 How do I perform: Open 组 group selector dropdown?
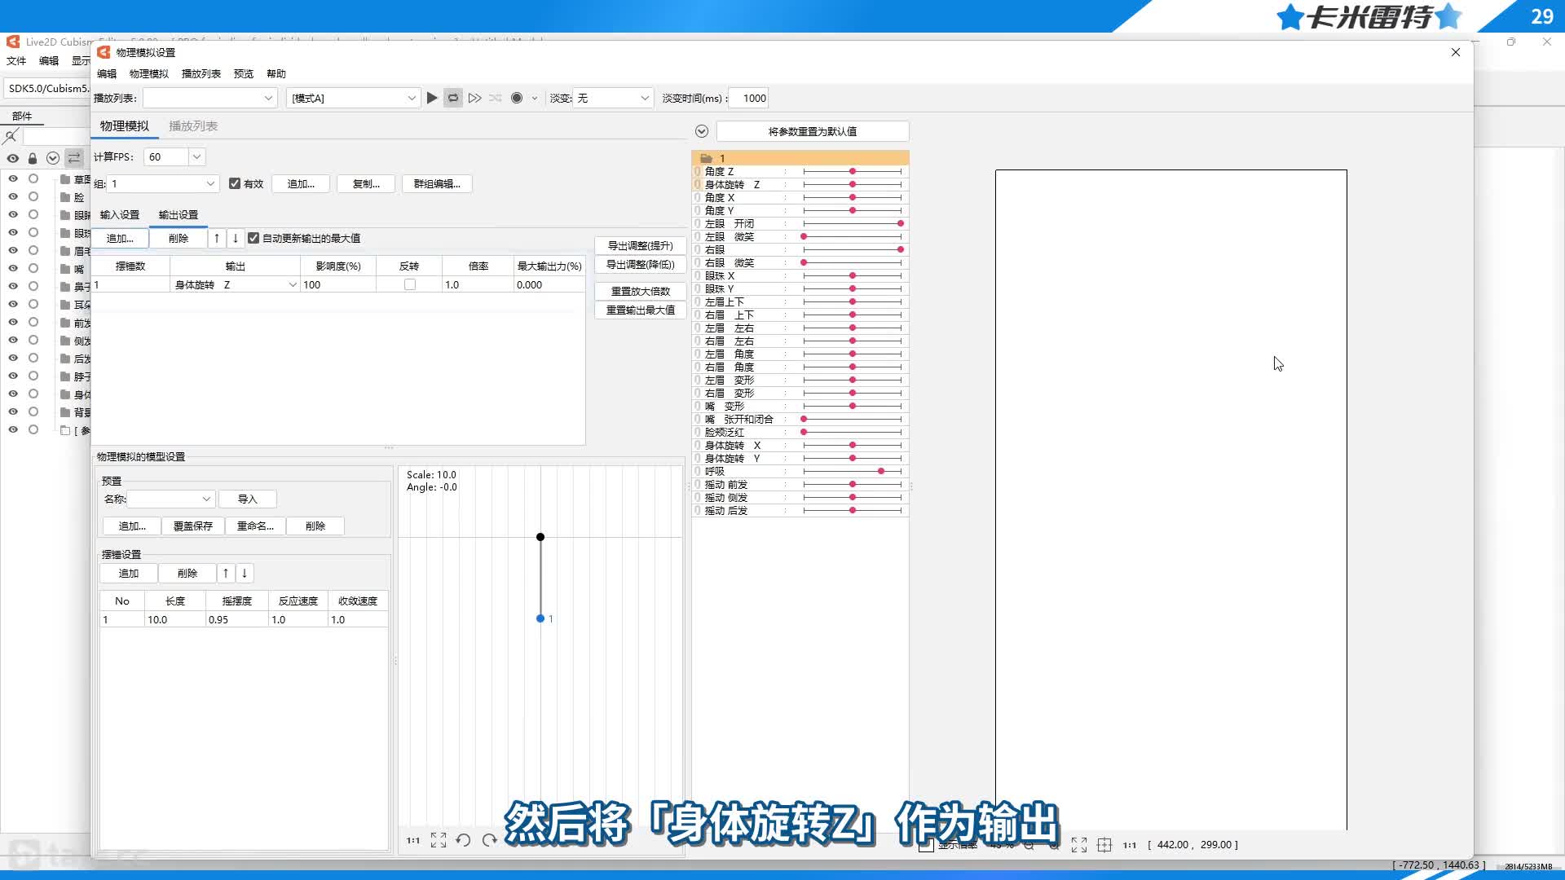(163, 183)
